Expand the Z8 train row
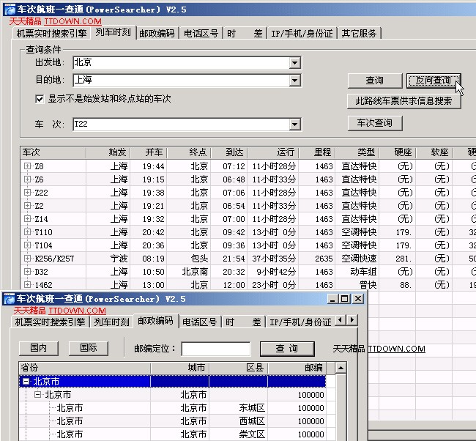 [27, 166]
